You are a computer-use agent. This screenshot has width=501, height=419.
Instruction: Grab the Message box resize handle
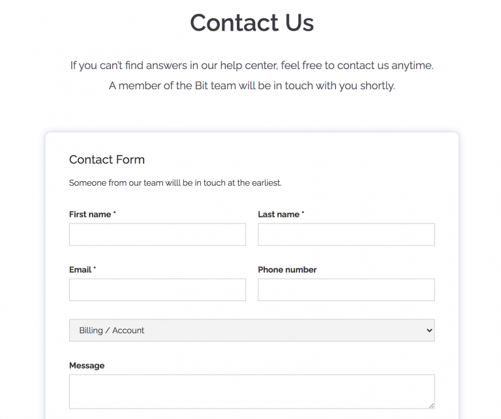tap(431, 405)
